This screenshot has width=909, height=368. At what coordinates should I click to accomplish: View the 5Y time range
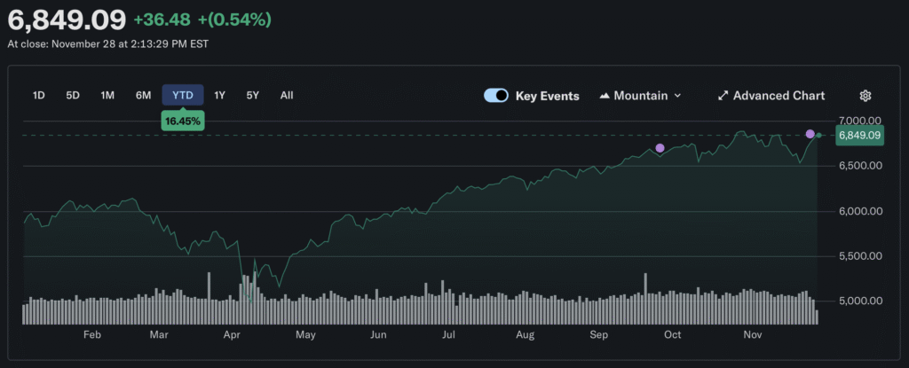pyautogui.click(x=253, y=95)
